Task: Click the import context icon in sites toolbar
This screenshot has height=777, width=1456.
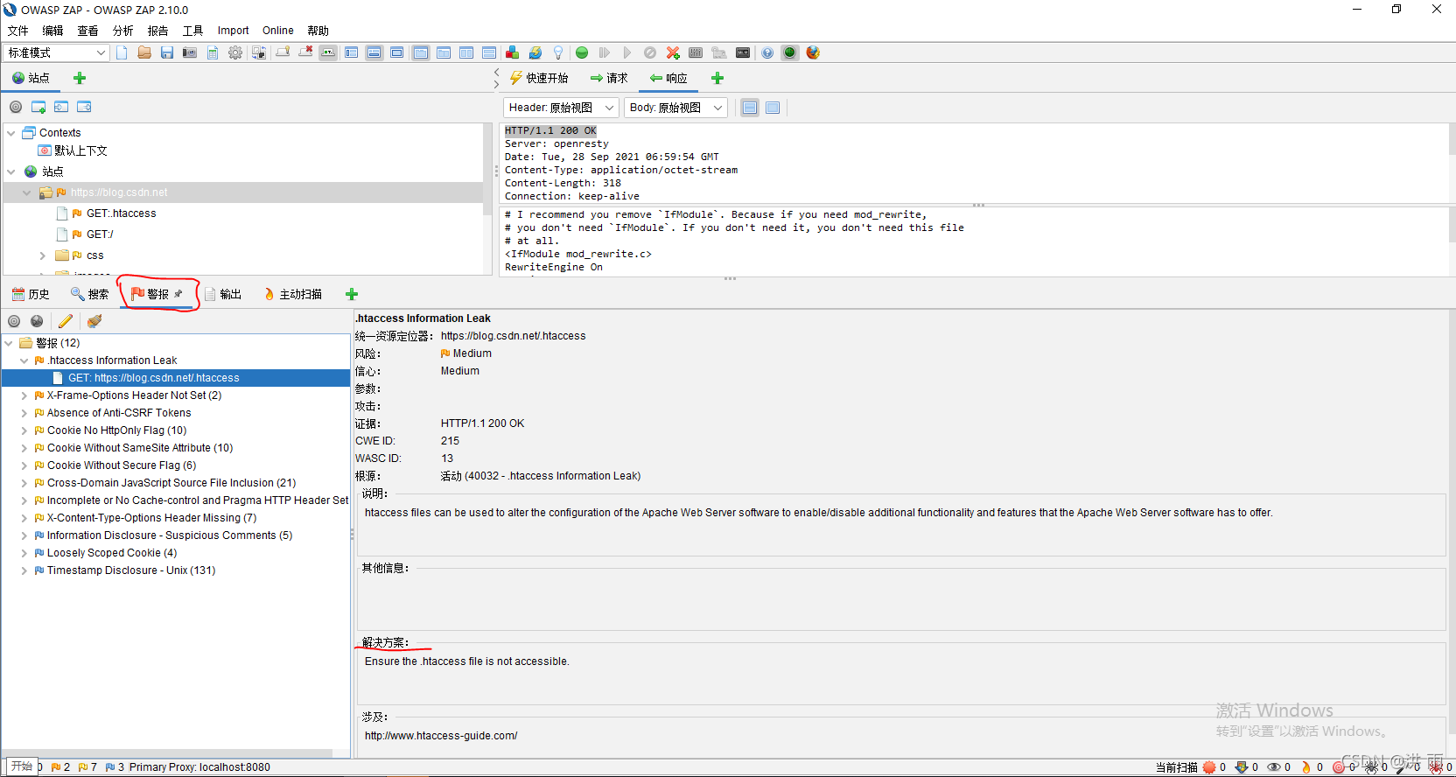Action: click(61, 107)
